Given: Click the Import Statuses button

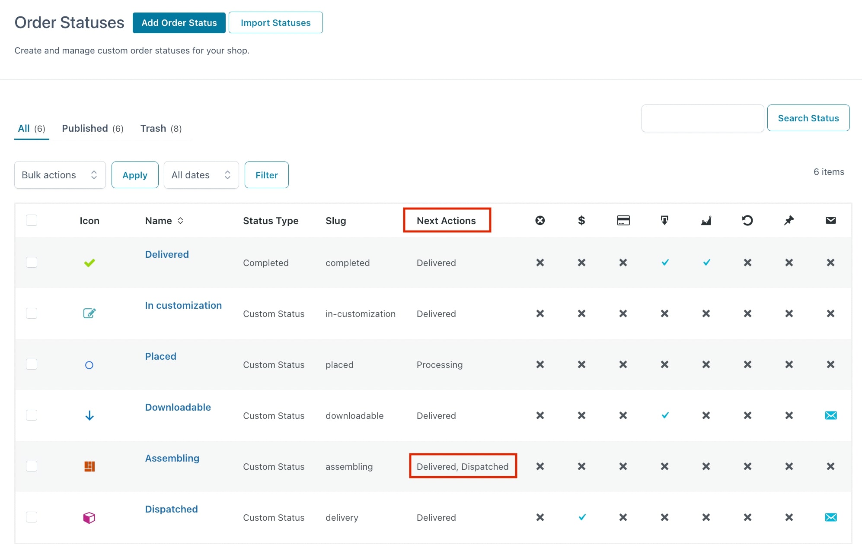Looking at the screenshot, I should coord(275,23).
